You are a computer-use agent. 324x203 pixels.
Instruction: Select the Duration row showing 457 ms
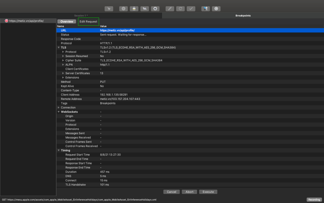[x=190, y=172]
